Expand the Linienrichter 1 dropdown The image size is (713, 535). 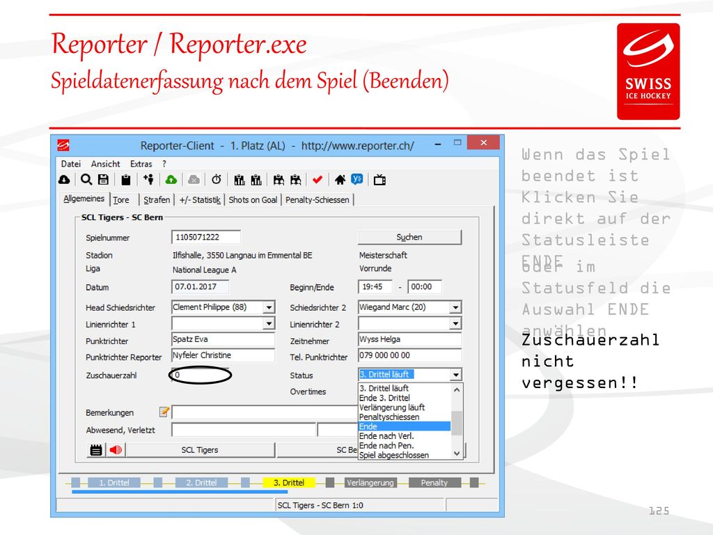269,323
